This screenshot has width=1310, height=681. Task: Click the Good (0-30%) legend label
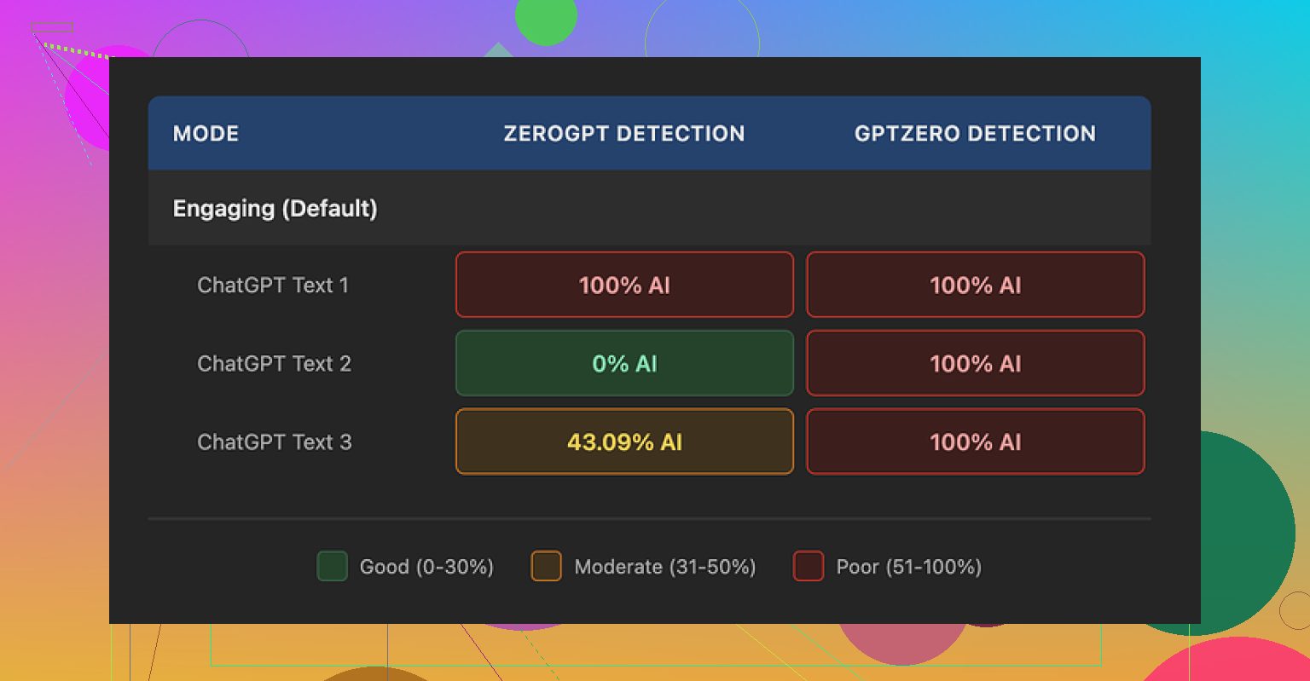[x=426, y=567]
